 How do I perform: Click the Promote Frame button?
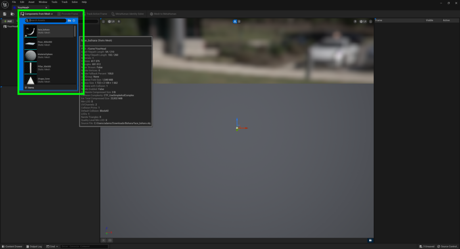[x=68, y=14]
